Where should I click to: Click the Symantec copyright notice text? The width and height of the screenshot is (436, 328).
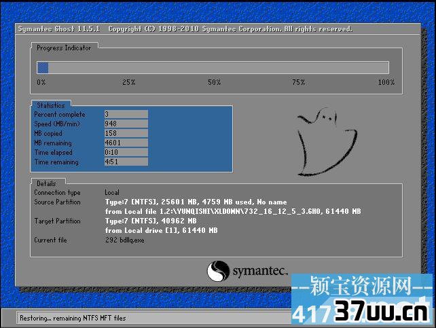click(230, 29)
